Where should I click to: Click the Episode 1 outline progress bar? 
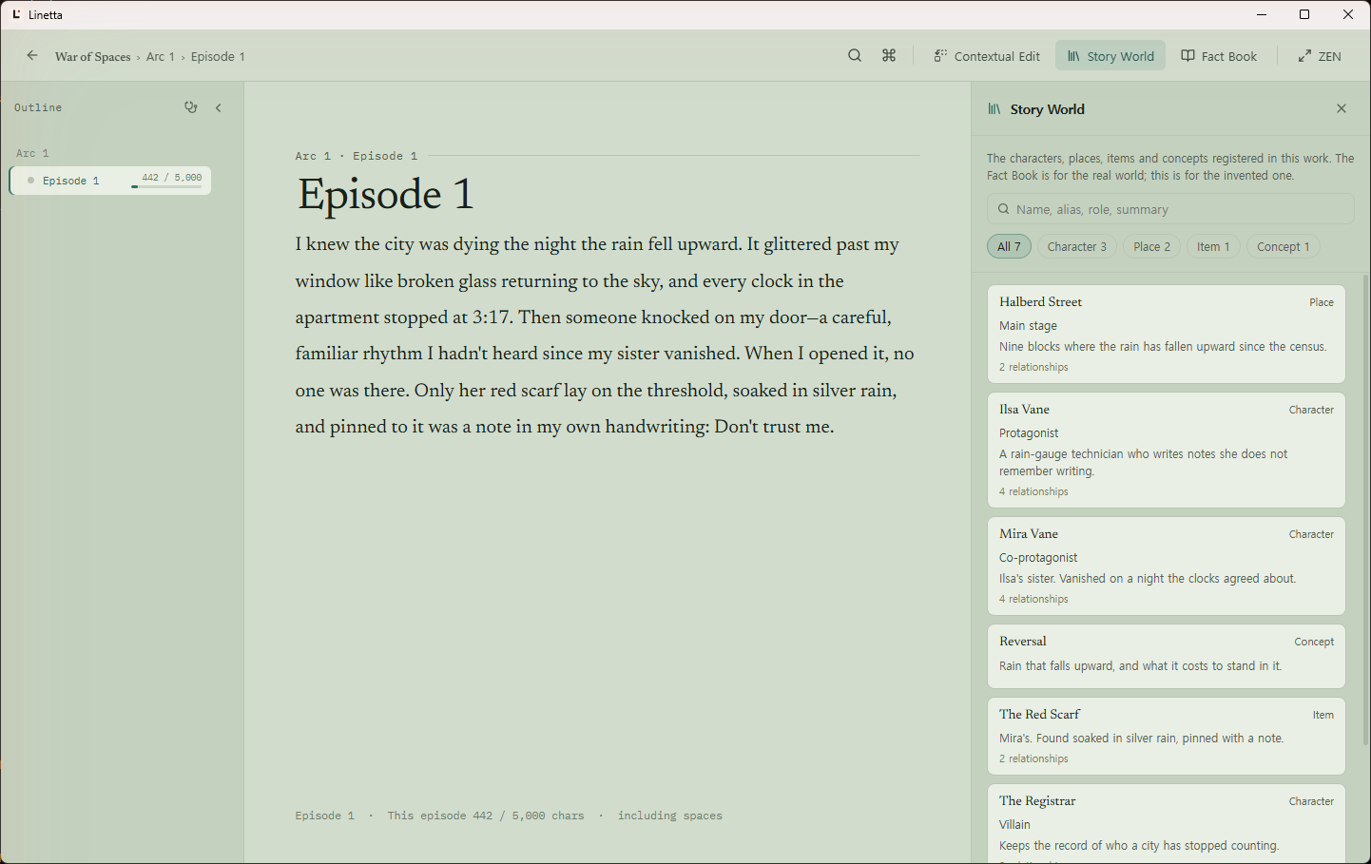(166, 187)
